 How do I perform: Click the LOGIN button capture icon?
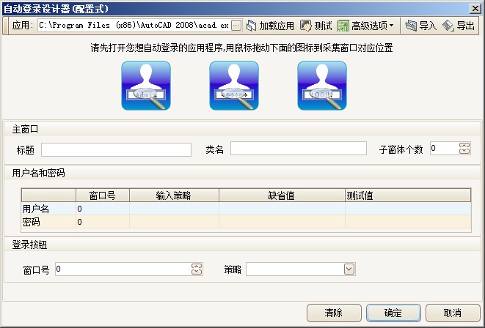(x=321, y=86)
